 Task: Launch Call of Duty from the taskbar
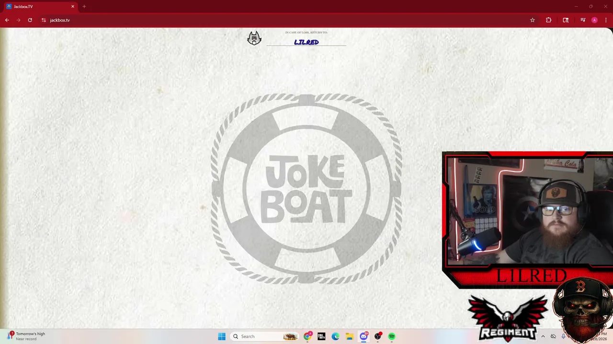(321, 336)
